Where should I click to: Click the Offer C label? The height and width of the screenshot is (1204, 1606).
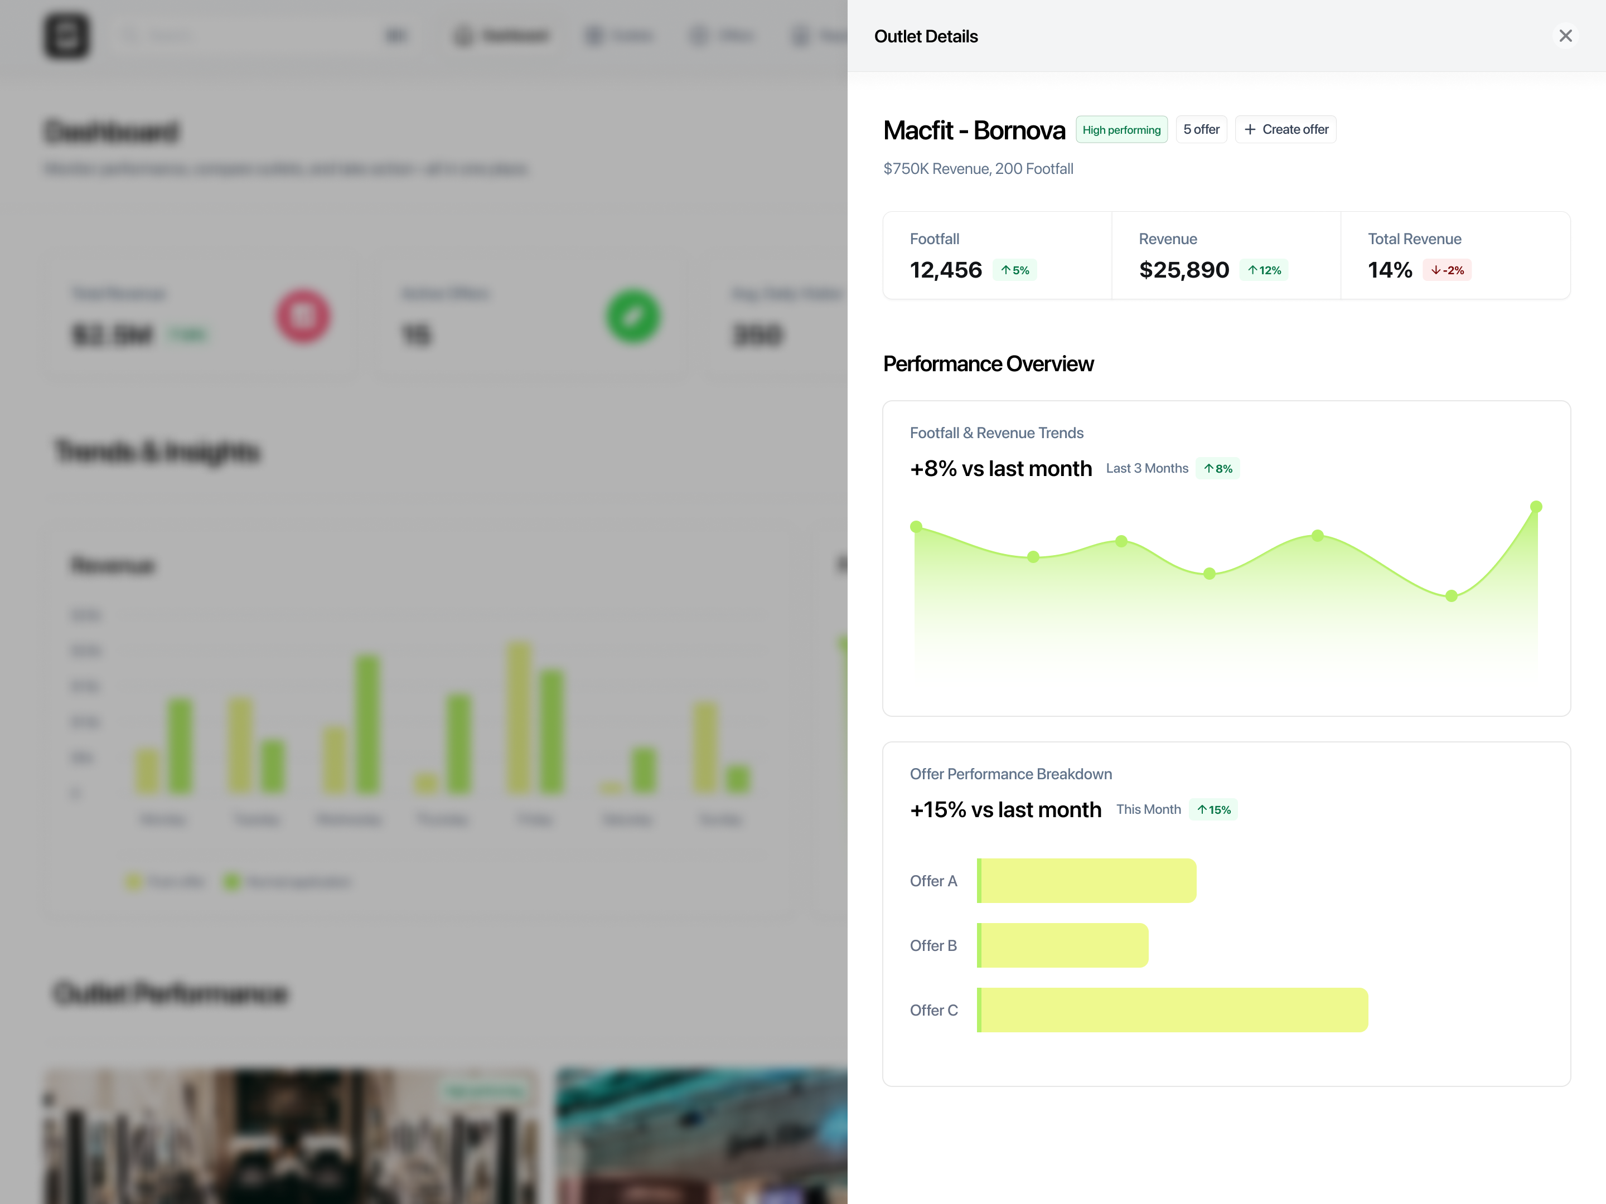(x=933, y=1010)
